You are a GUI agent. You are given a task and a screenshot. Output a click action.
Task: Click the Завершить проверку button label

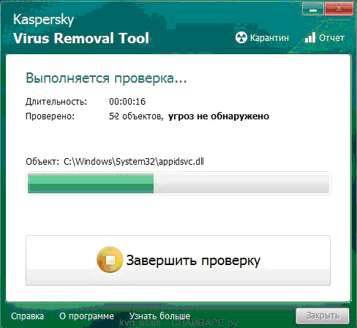pyautogui.click(x=193, y=261)
